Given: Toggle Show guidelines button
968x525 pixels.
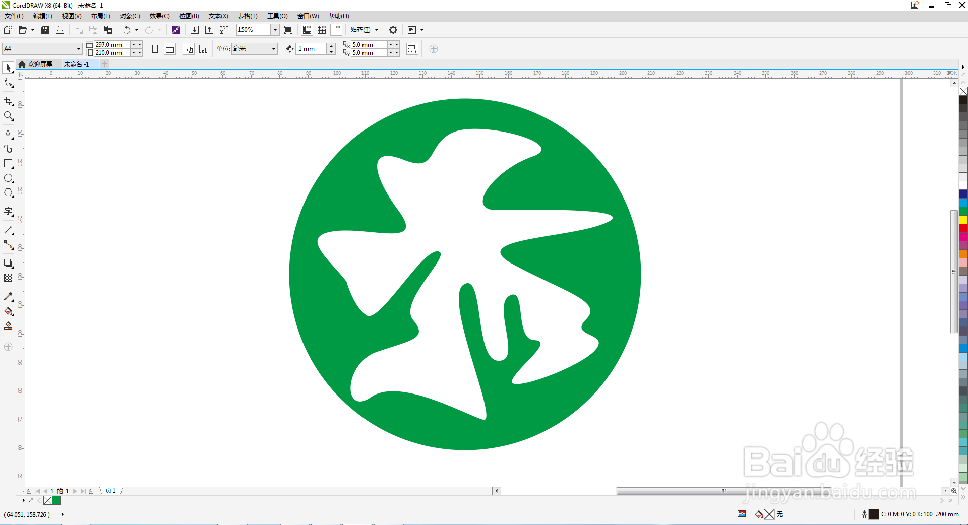Looking at the screenshot, I should pos(336,30).
